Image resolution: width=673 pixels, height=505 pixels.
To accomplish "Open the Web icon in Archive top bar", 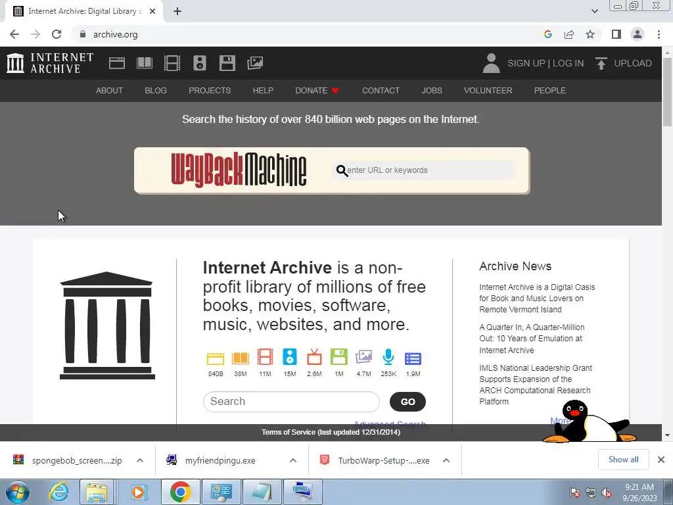I will [117, 63].
